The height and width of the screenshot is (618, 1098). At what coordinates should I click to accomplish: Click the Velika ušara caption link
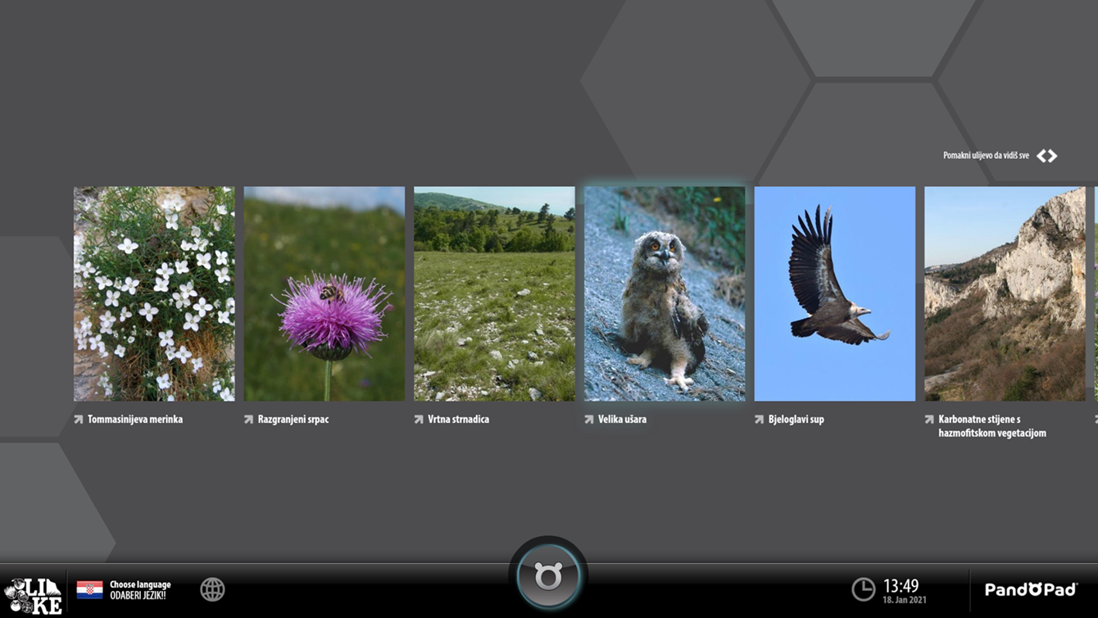622,419
